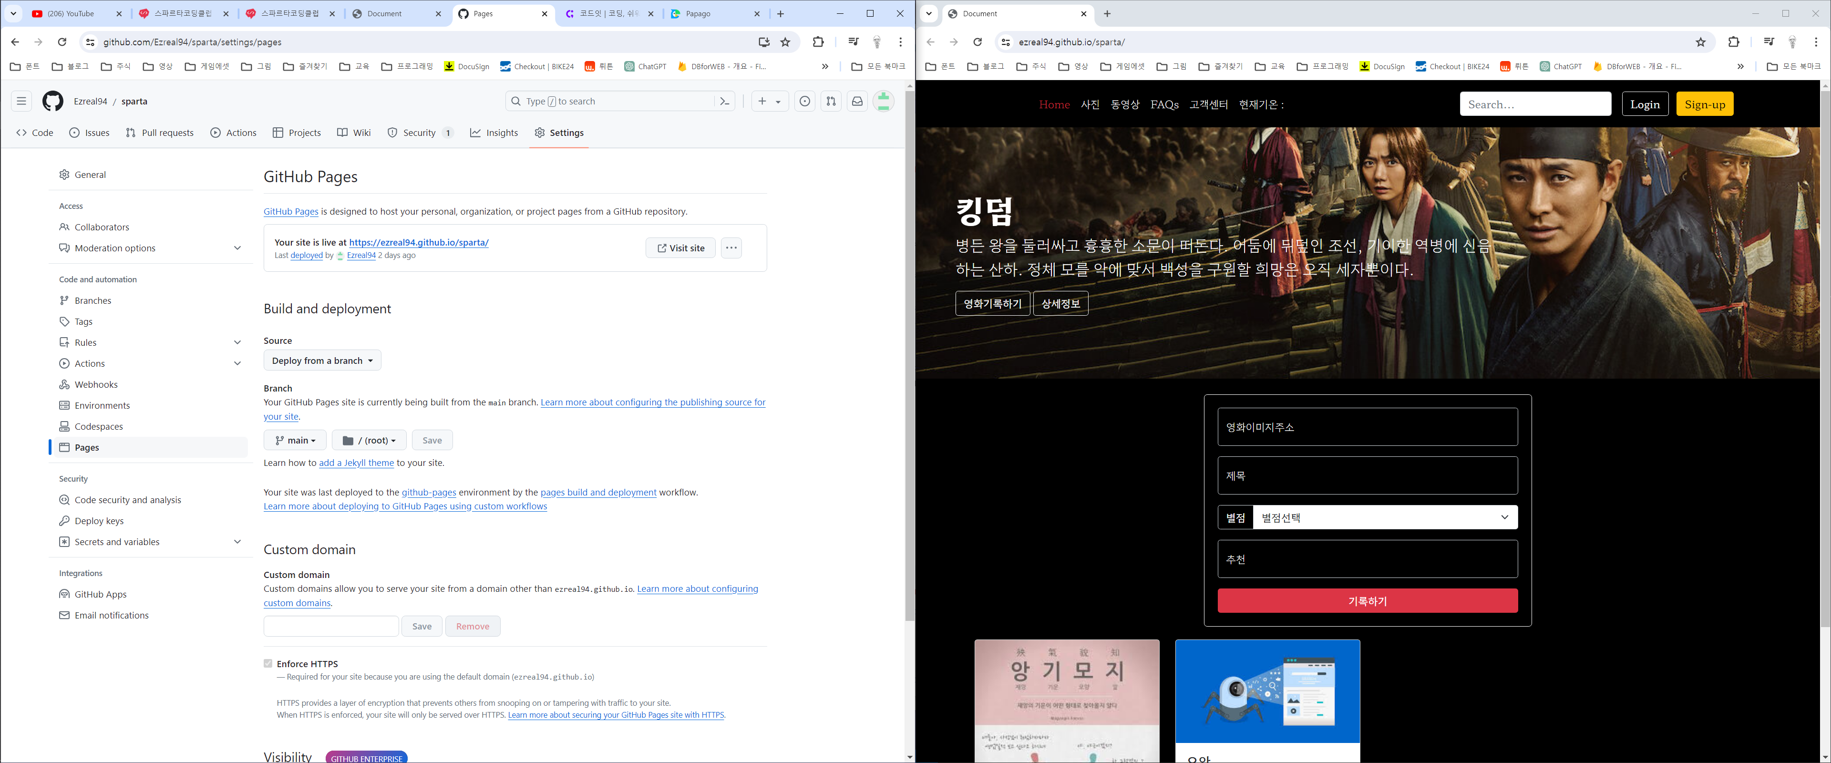Open create new plus dropdown on GitHub
The width and height of the screenshot is (1831, 763).
tap(769, 101)
